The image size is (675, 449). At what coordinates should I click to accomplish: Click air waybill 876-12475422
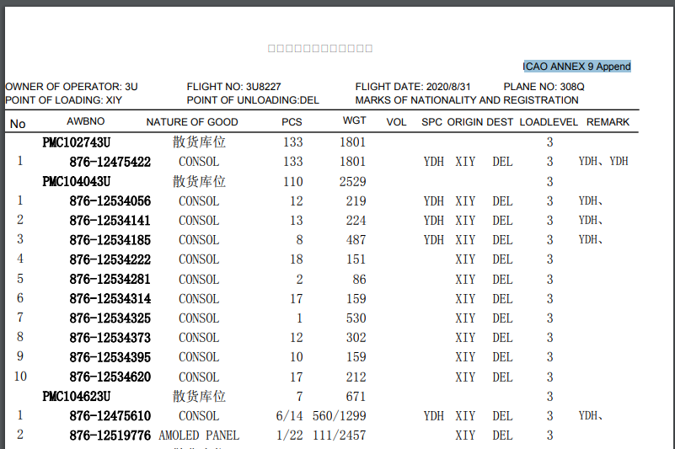[110, 162]
